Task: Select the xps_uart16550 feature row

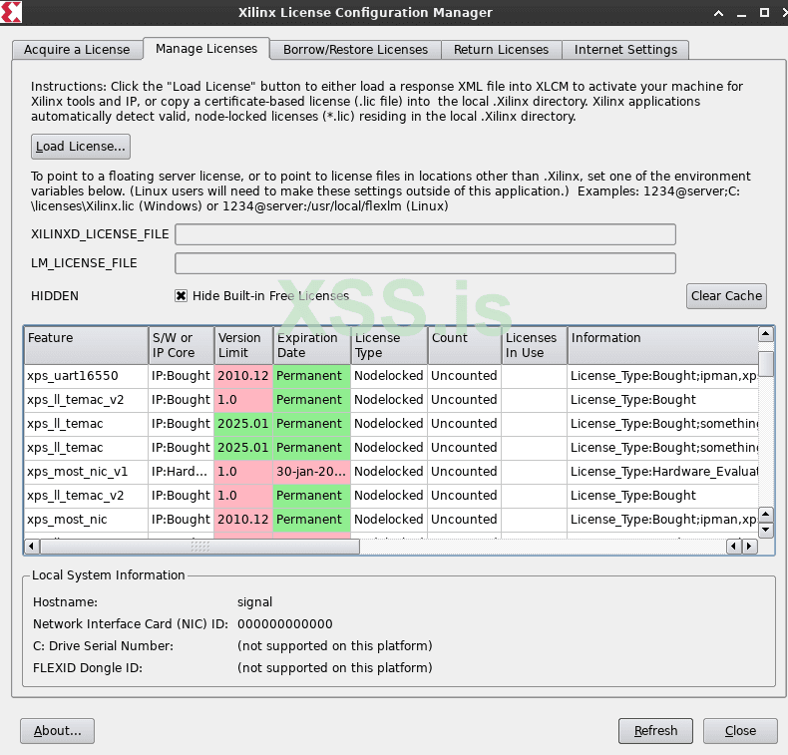Action: [x=391, y=376]
